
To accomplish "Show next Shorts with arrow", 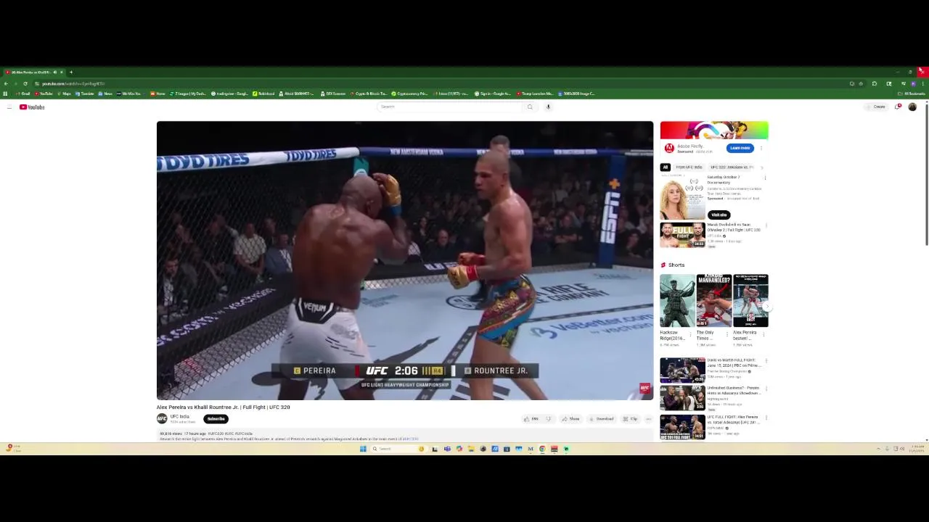I will pyautogui.click(x=768, y=307).
